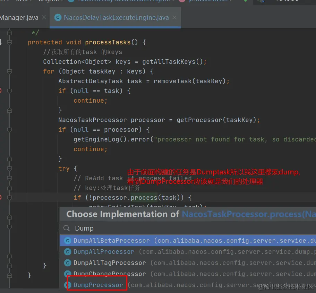Click the class icon beside DumpChangeProcessor
The image size is (316, 293).
(x=67, y=274)
